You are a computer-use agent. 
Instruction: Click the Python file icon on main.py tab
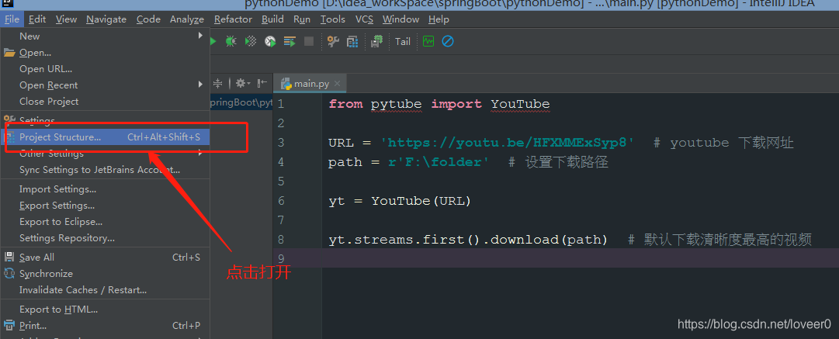tap(286, 84)
